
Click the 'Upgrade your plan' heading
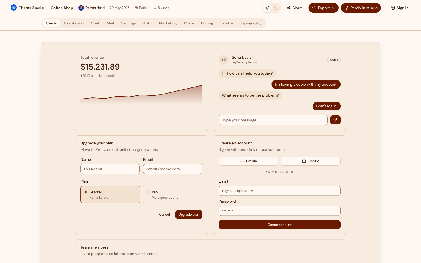[x=97, y=143]
